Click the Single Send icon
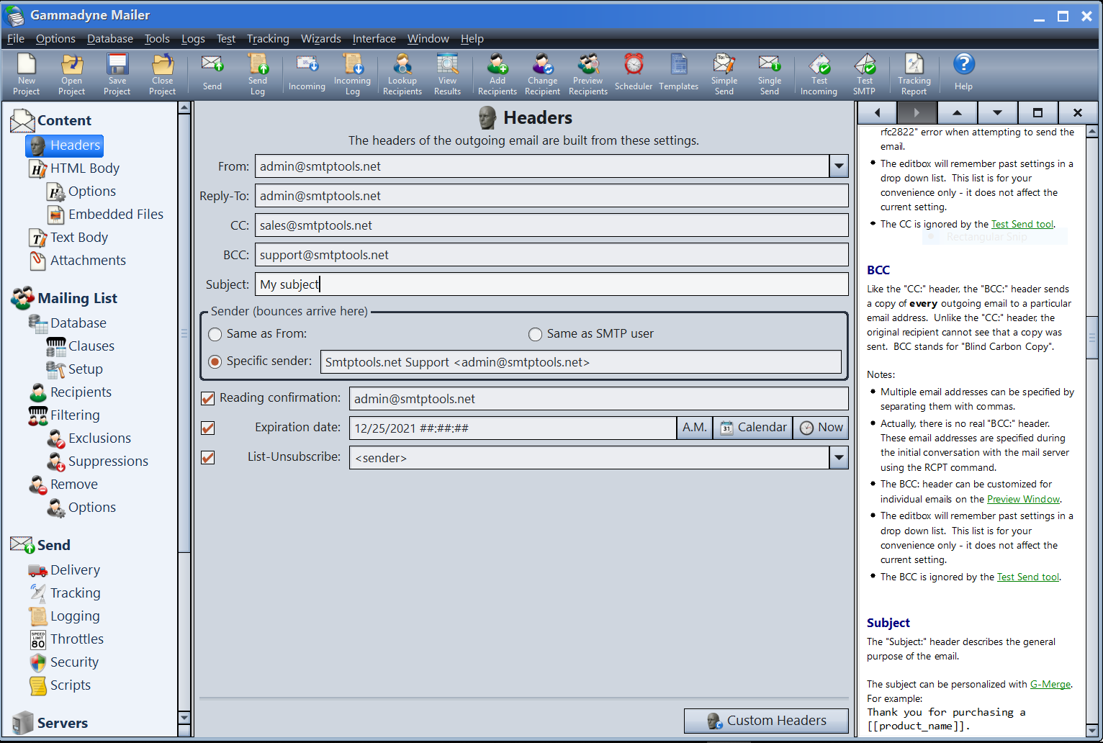The image size is (1103, 743). coord(769,74)
